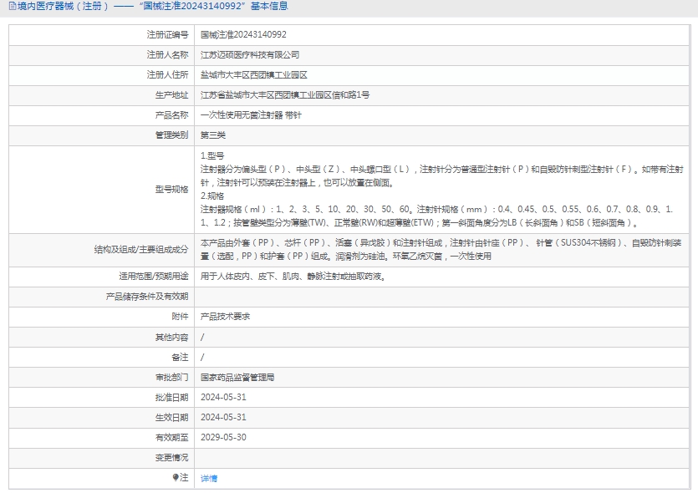The width and height of the screenshot is (698, 493).
Task: Click the management category value 第三类
Action: [x=213, y=135]
